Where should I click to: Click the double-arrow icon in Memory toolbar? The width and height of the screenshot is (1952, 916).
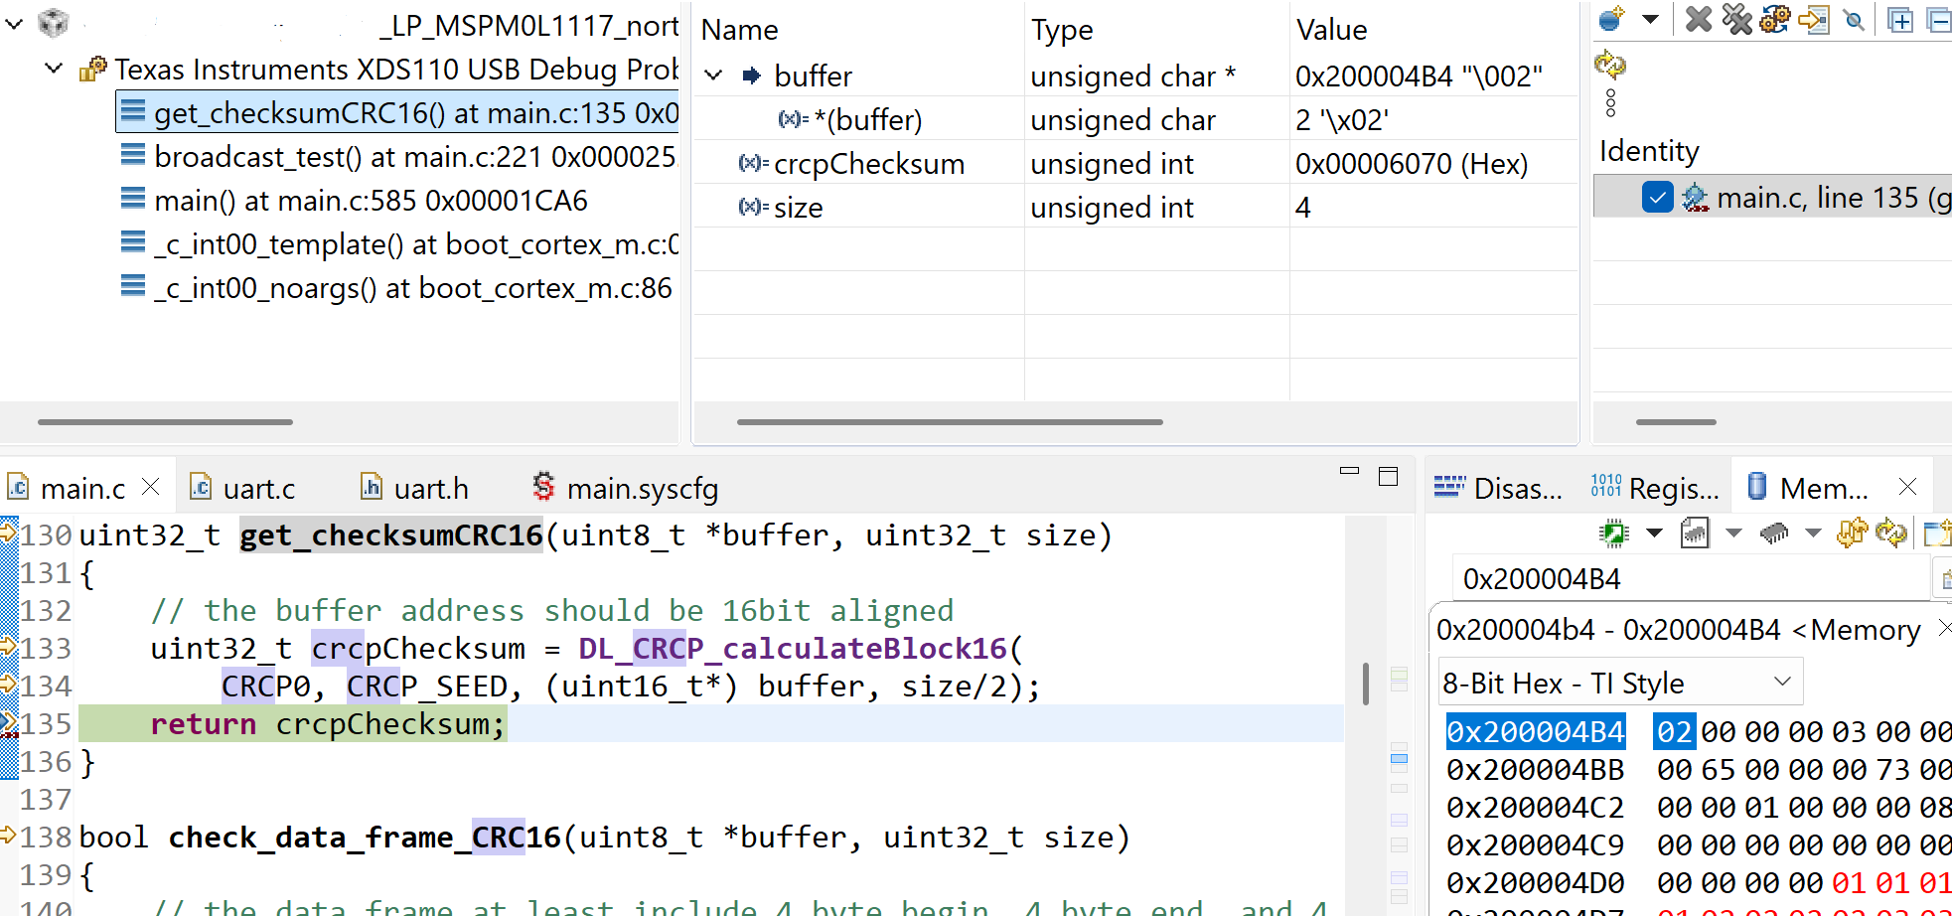tap(1852, 534)
